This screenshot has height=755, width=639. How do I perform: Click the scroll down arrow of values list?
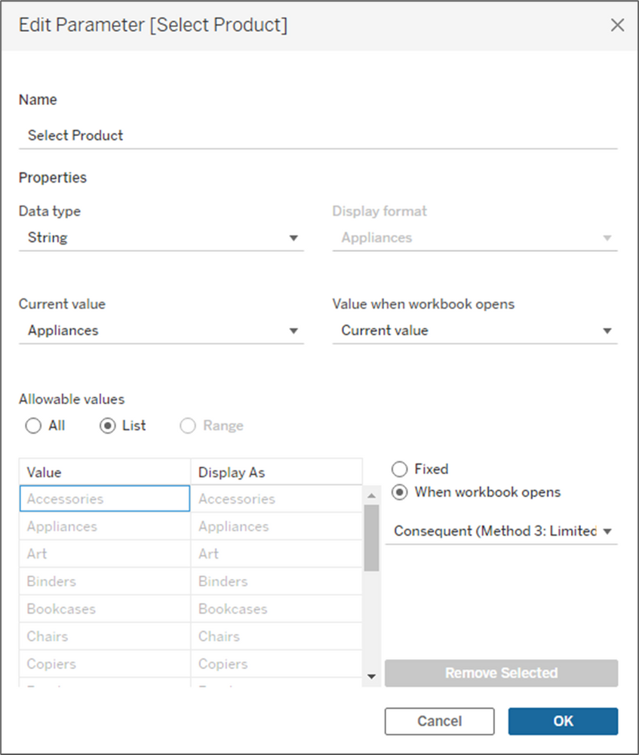coord(371,676)
